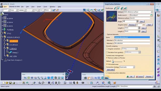Click the Relimiter 1 No selection field
Image resolution: width=161 pixels, height=91 pixels.
click(x=132, y=40)
